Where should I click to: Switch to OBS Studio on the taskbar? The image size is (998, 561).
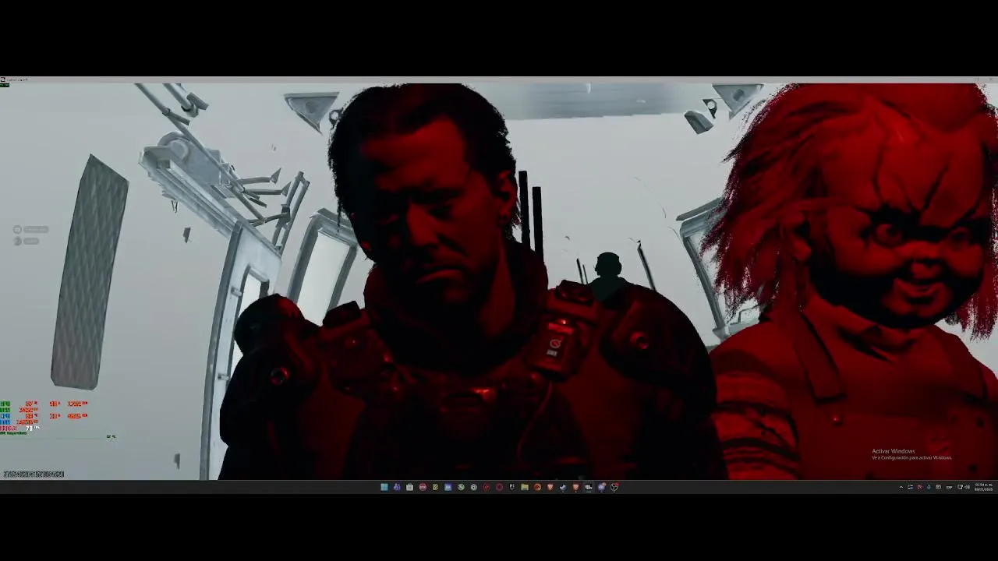614,487
